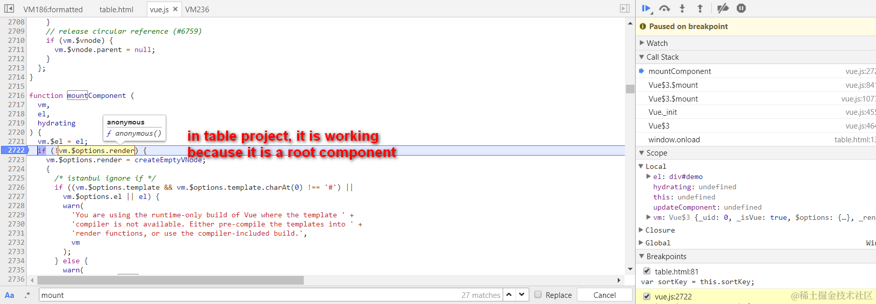Viewport: 876px width, 304px height.
Task: Click horizontal scrollbar left arrow
Action: 32,280
